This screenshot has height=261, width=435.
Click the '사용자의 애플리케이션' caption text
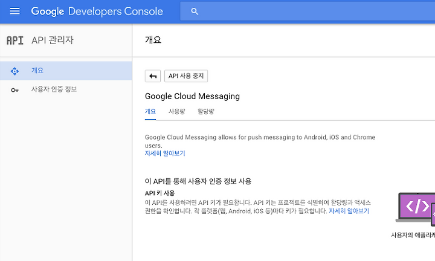413,235
